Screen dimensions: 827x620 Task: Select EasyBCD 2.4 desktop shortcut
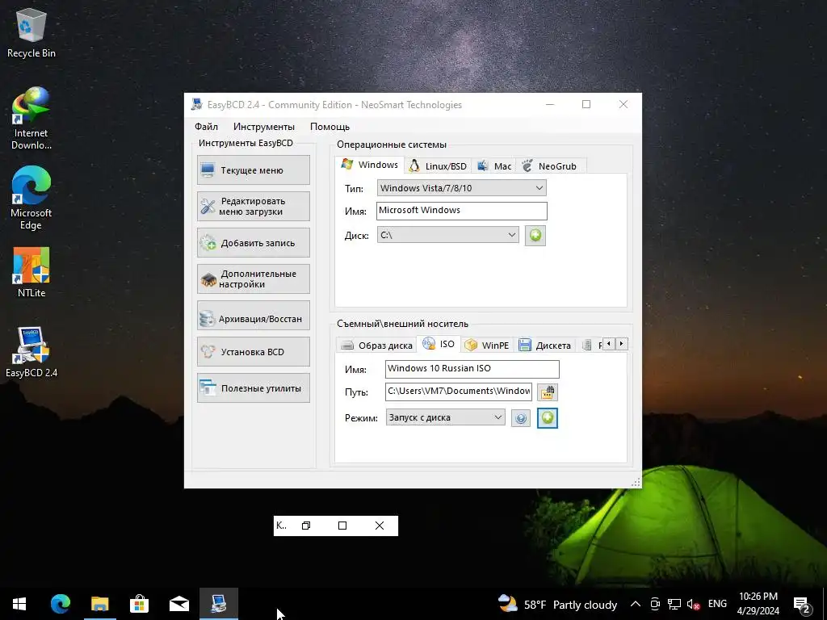pos(31,352)
